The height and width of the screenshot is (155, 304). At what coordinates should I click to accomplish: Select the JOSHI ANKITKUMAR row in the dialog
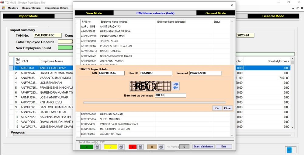[x=153, y=61]
